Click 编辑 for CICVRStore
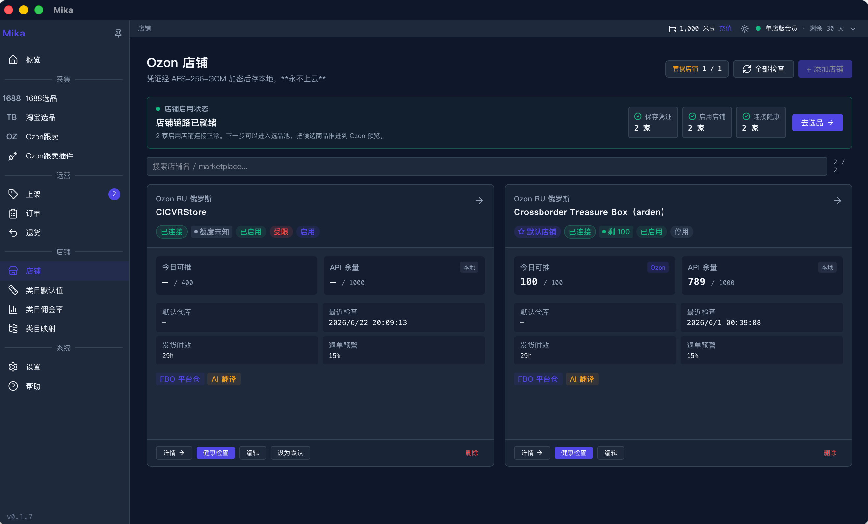 [x=253, y=453]
